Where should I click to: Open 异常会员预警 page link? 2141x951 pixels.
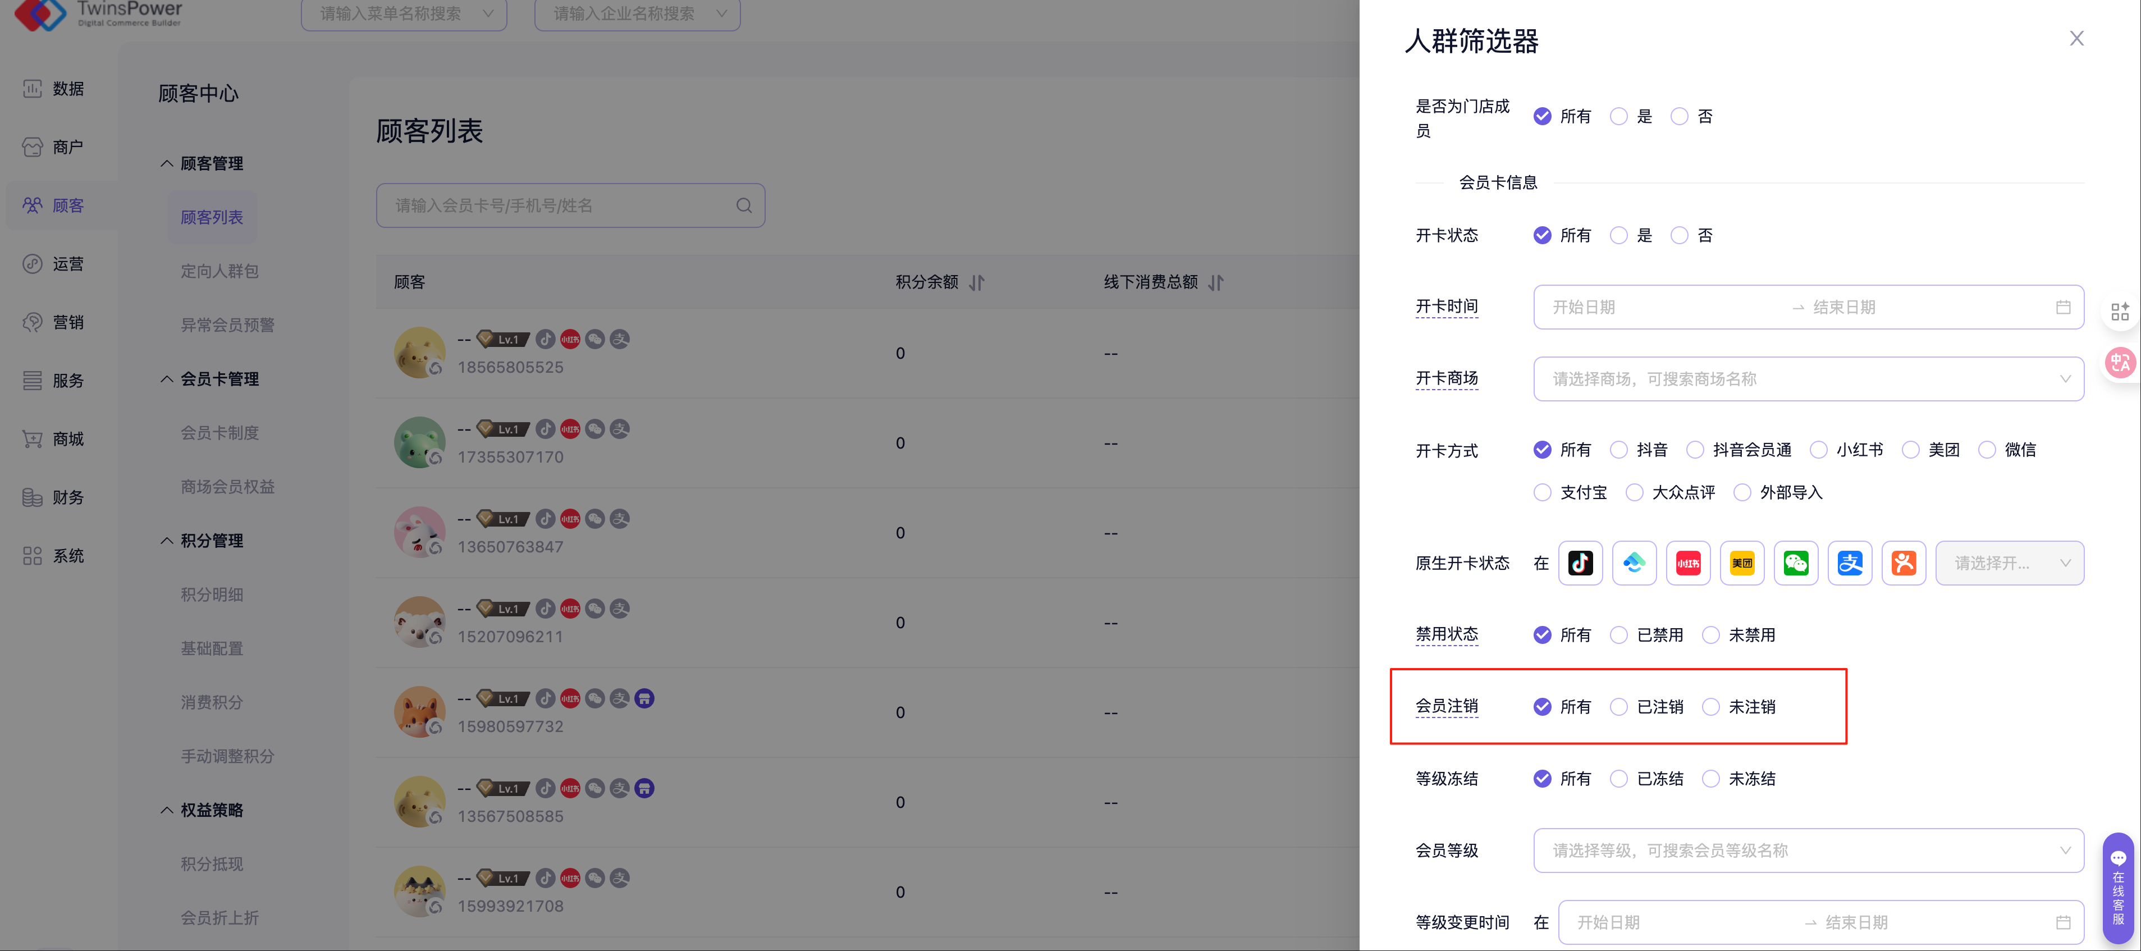227,325
